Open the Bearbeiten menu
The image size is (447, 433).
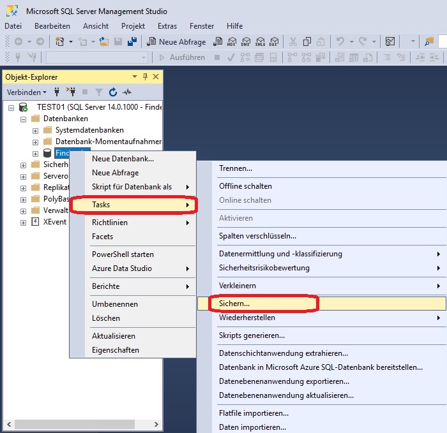coord(52,26)
